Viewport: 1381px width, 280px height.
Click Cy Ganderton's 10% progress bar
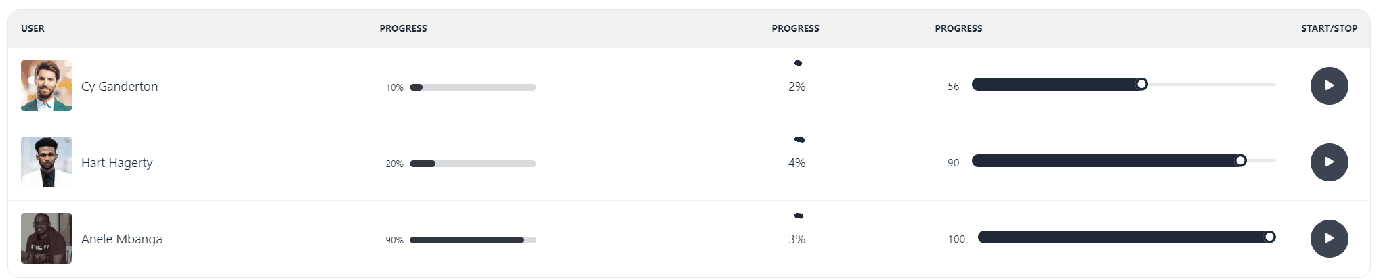coord(473,87)
